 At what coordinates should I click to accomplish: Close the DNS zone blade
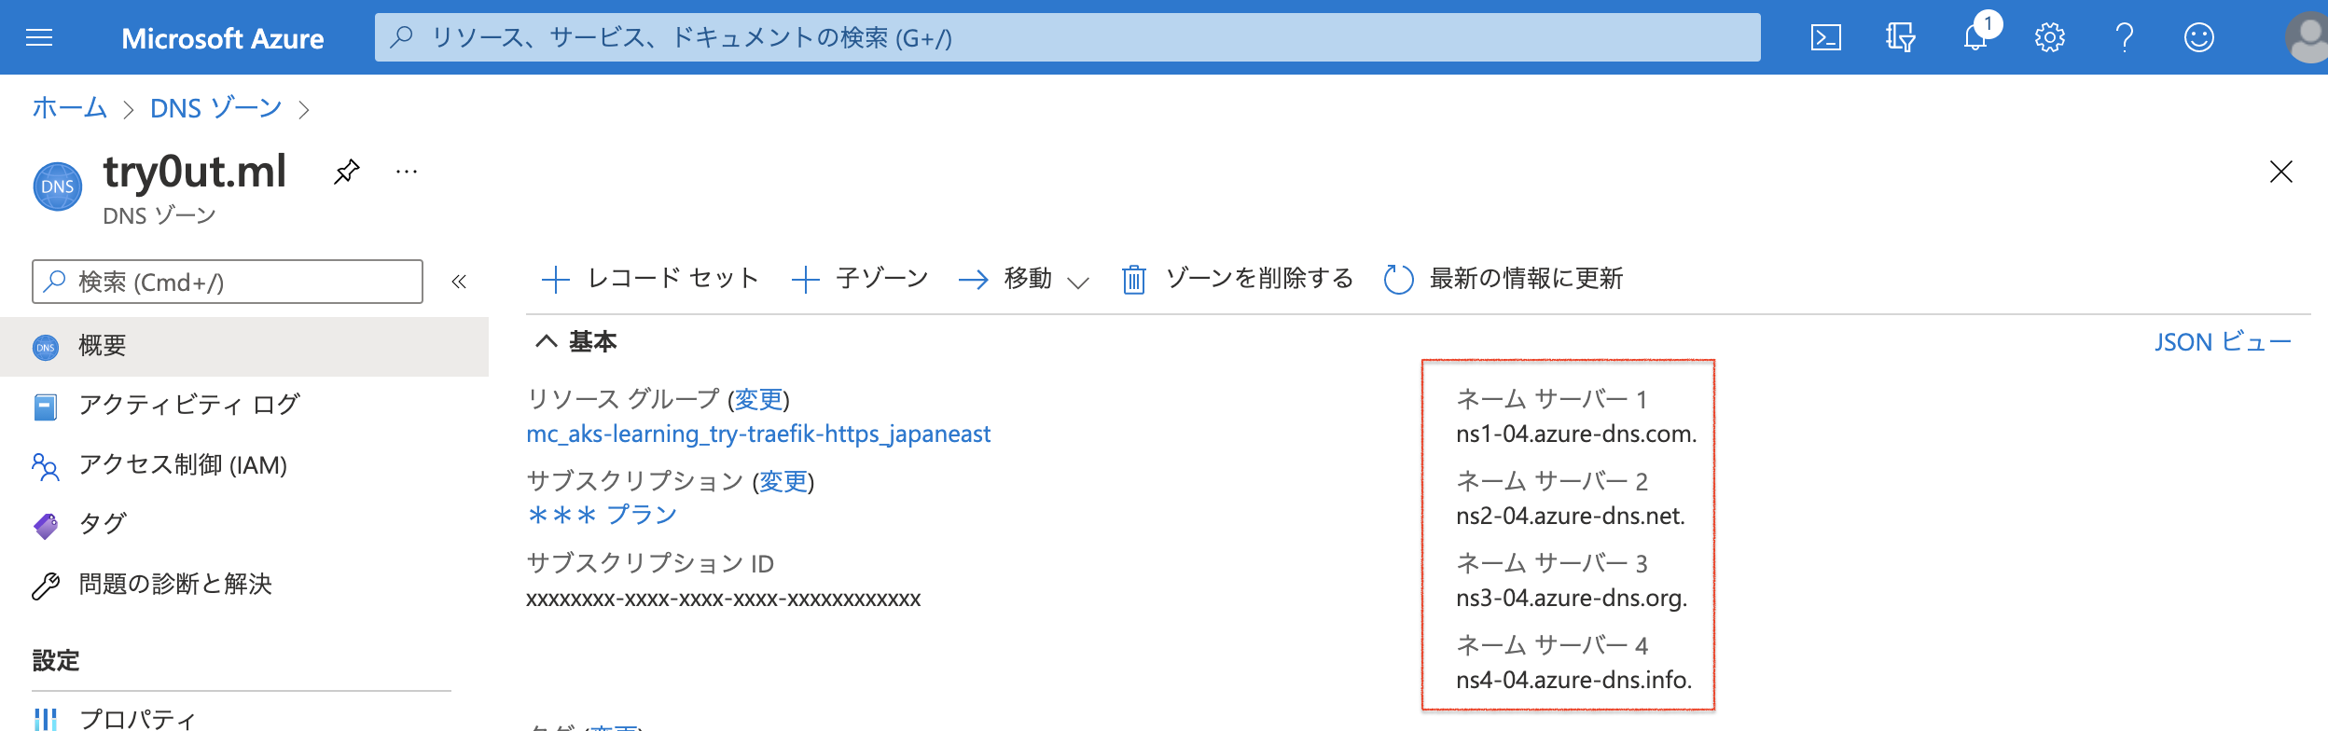2280,172
